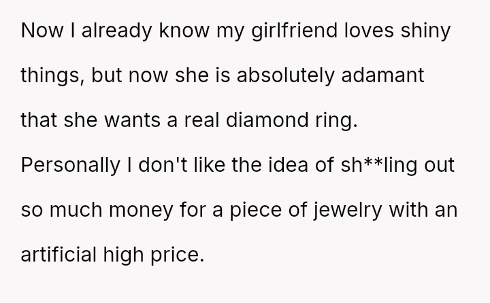Click the word "high" in last line

pos(123,255)
